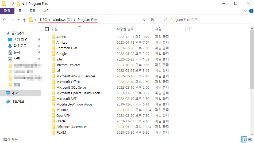The image size is (254, 143).
Task: Open 사진 in quick access
Action: point(17,59)
